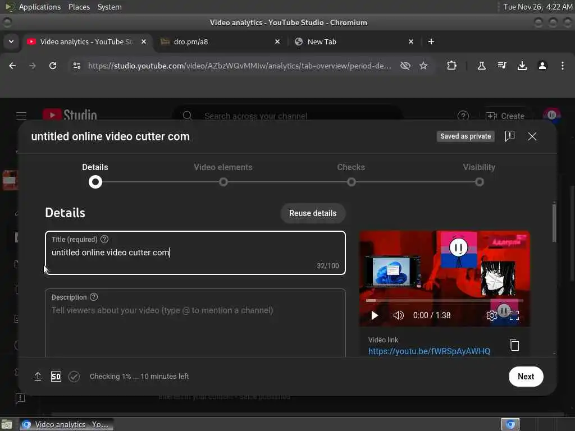
Task: Close the Video analytics tab
Action: pos(144,42)
